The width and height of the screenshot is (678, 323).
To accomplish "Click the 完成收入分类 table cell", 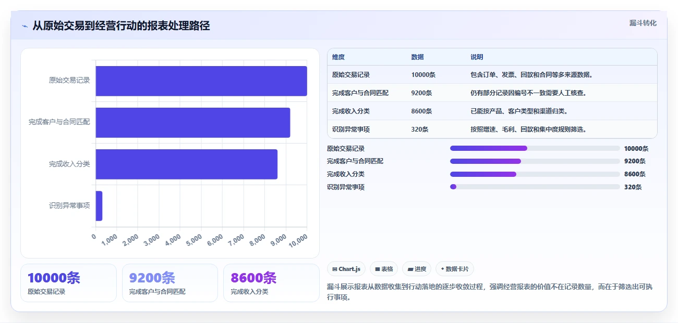I will tap(351, 111).
